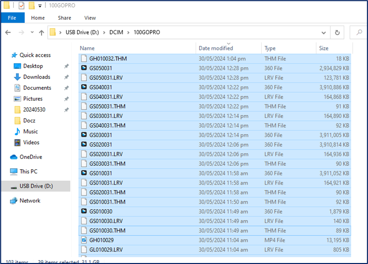Open the Docz folder in sidebar
This screenshot has width=368, height=264.
(x=29, y=120)
